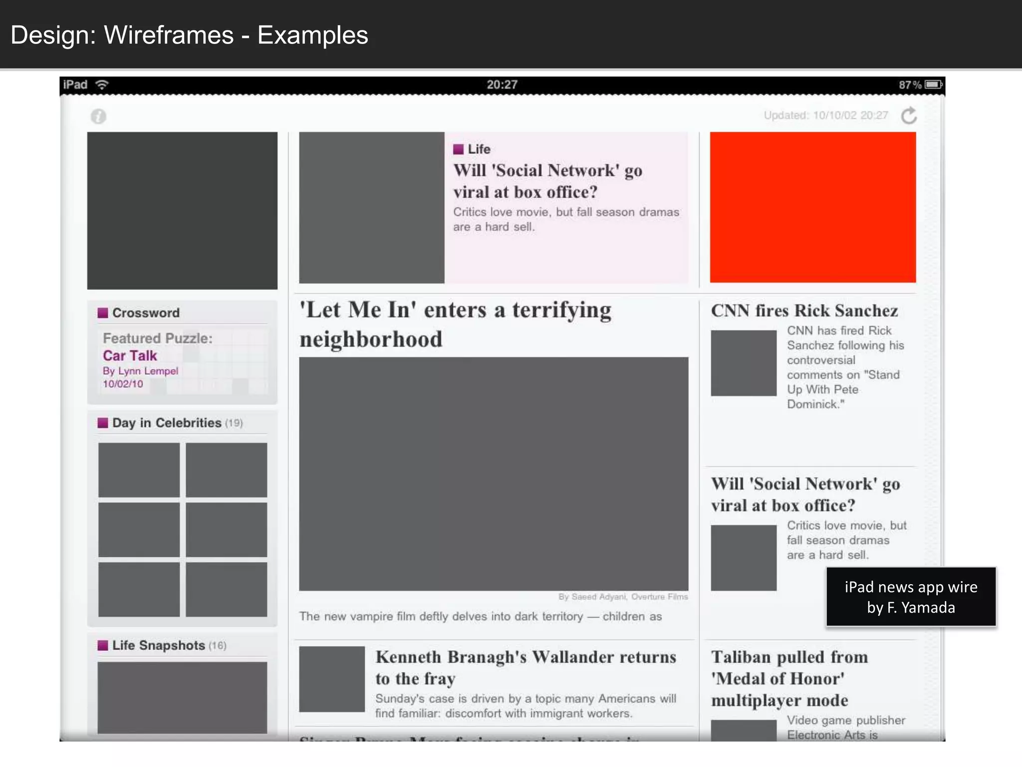
Task: Click the Critics love movie summary in Life card
Action: [x=566, y=219]
